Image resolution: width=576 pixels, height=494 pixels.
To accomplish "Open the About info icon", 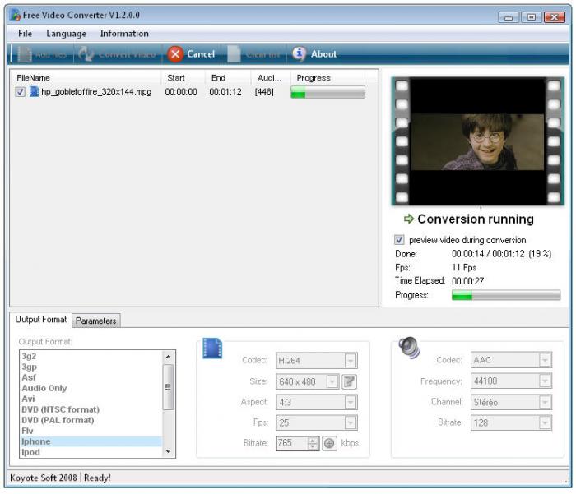I will [299, 54].
